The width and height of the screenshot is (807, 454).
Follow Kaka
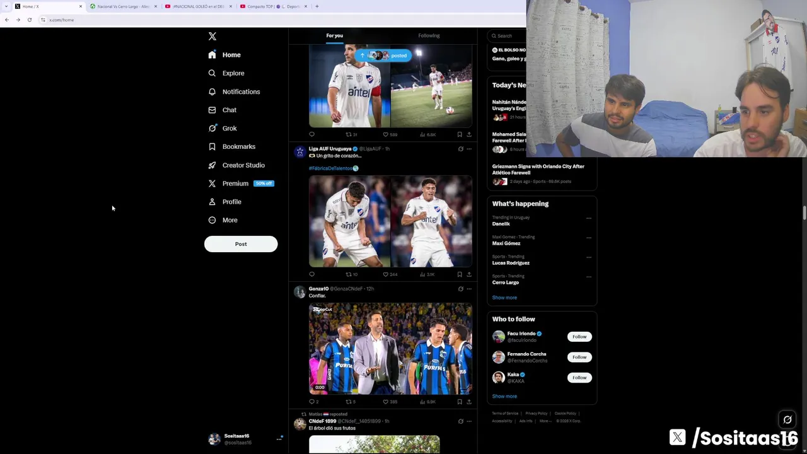point(579,378)
